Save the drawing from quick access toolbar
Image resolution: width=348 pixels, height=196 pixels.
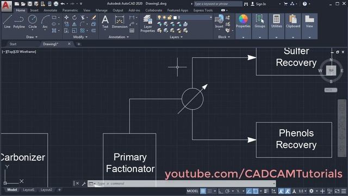(x=30, y=4)
